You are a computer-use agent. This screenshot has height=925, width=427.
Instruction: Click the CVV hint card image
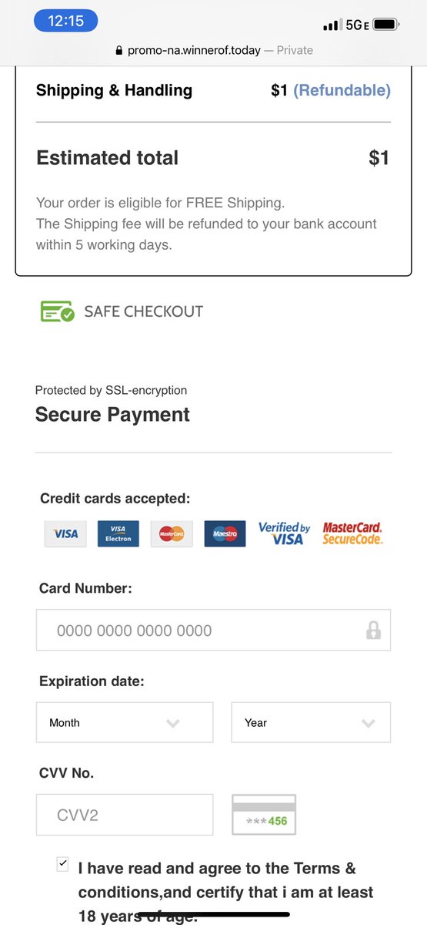pos(264,815)
